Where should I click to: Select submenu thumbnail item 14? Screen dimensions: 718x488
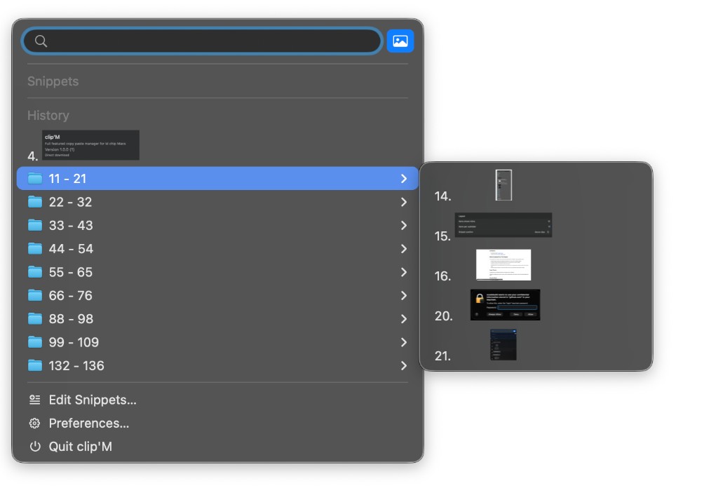point(503,185)
